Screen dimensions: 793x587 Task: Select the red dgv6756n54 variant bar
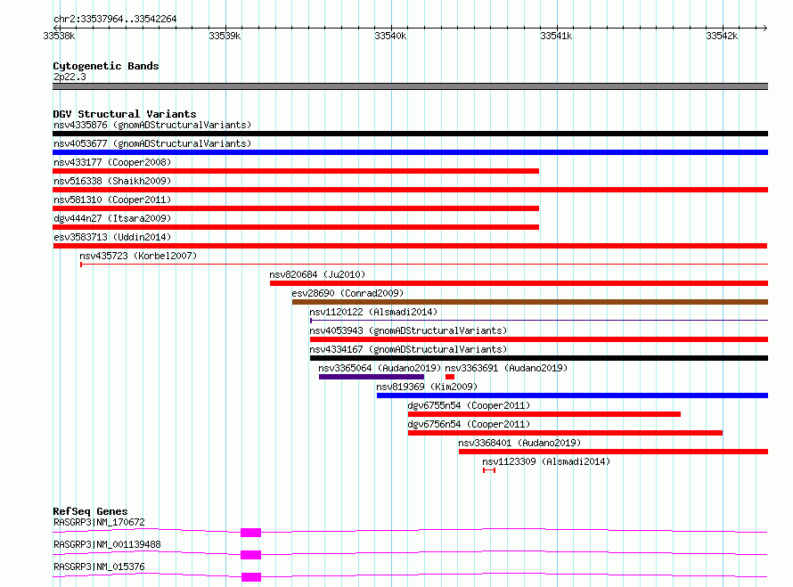coord(565,433)
